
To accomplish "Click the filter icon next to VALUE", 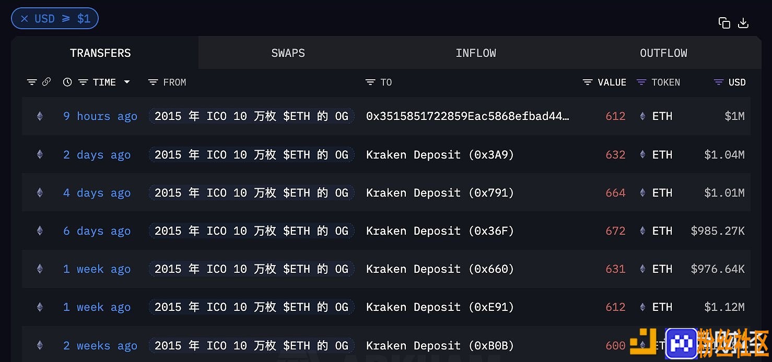I will click(588, 82).
